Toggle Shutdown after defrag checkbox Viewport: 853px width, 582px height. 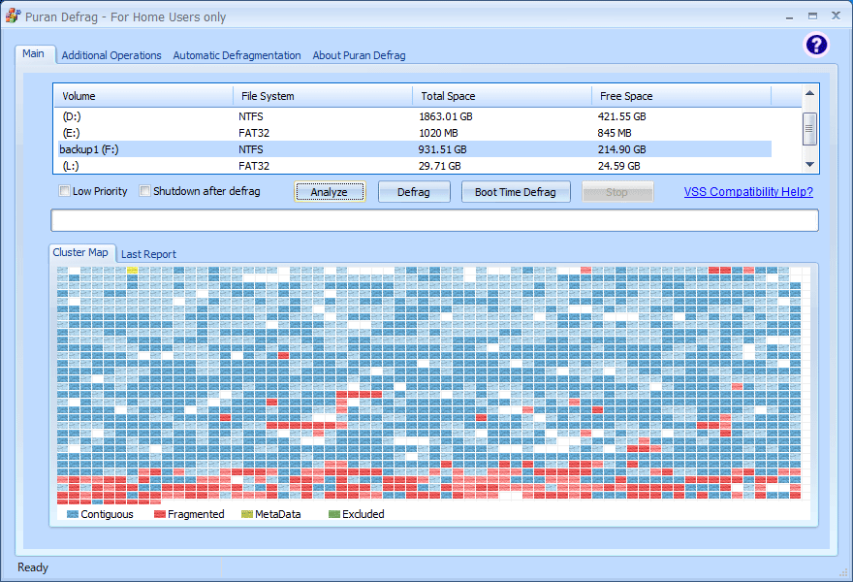(x=144, y=191)
